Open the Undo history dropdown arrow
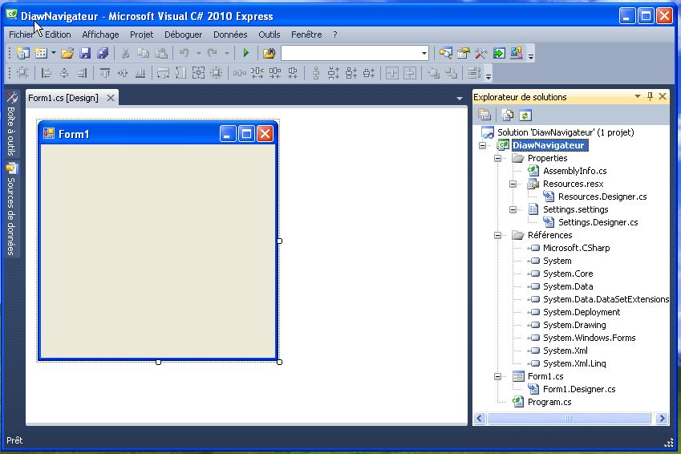The height and width of the screenshot is (454, 681). [x=198, y=53]
